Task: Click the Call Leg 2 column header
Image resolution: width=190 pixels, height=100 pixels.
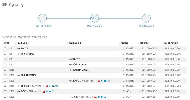Action: coord(75,43)
